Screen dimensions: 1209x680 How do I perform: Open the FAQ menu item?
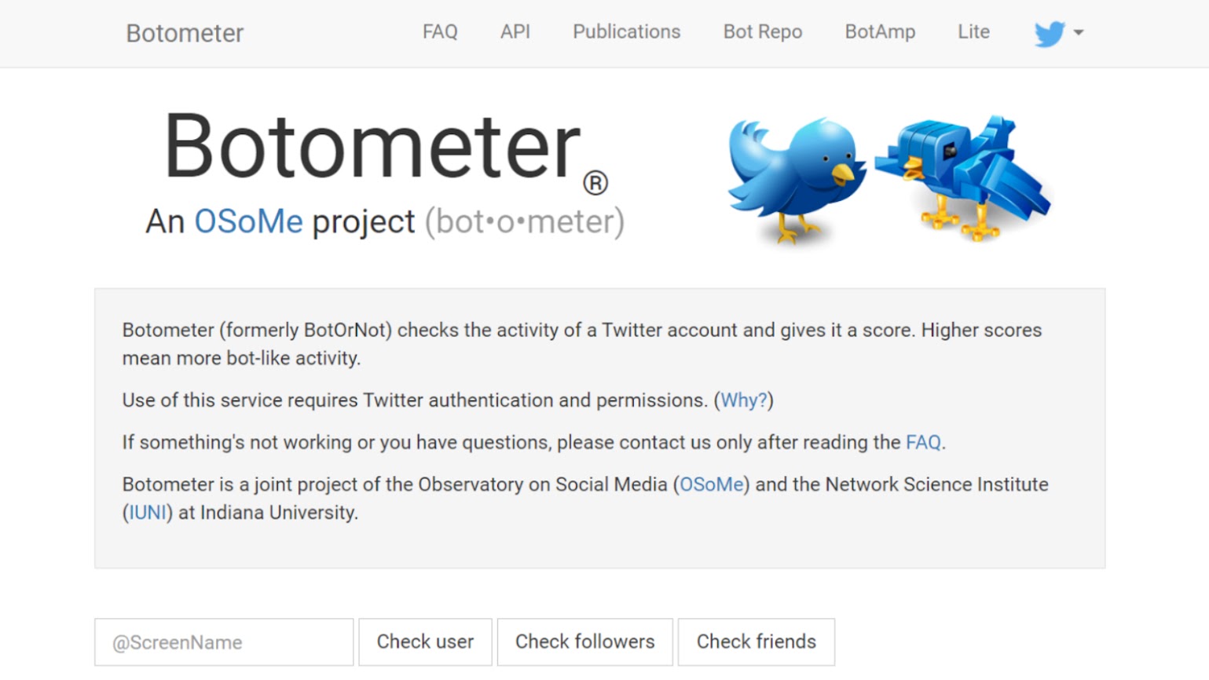[440, 32]
